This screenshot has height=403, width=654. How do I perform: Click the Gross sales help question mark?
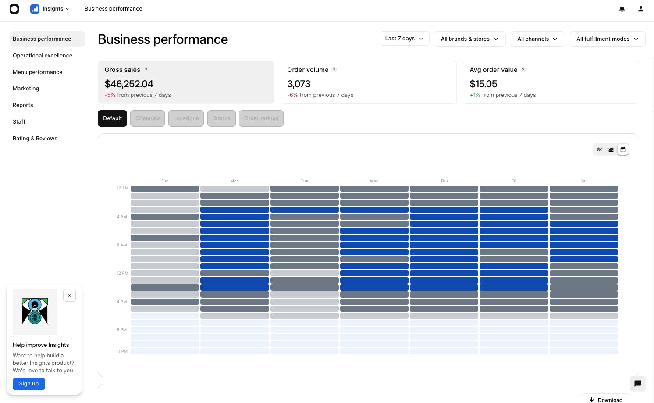pos(146,70)
